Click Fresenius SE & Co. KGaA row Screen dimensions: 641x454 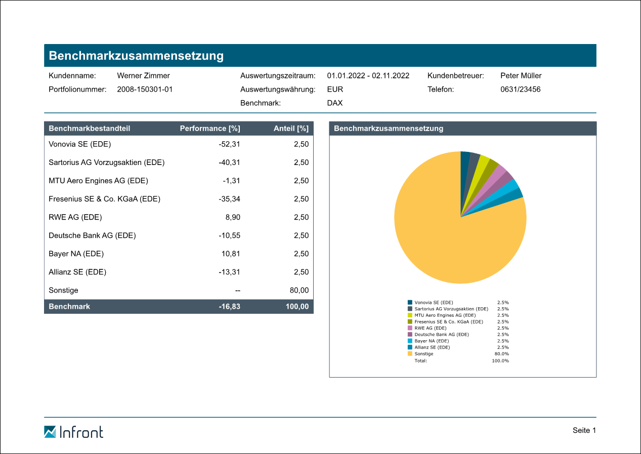tap(104, 199)
